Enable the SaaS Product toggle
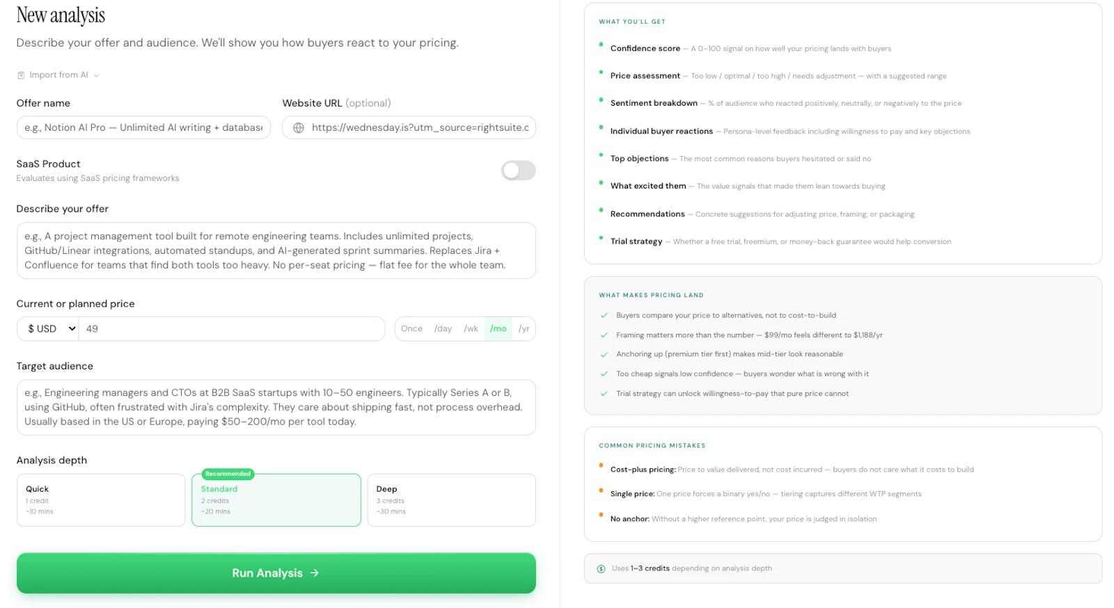The image size is (1114, 608). tap(518, 170)
